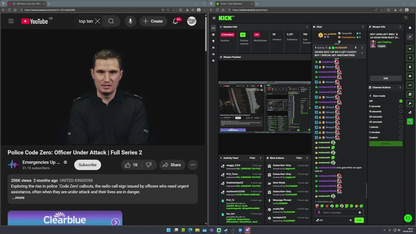416x234 pixels.
Task: Toggle the wrench Stream info widget icon
Action: [x=410, y=103]
